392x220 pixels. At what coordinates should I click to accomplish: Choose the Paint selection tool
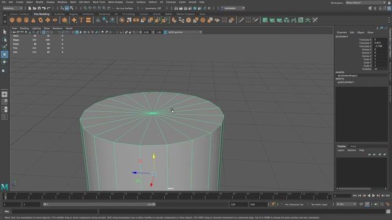pos(4,46)
